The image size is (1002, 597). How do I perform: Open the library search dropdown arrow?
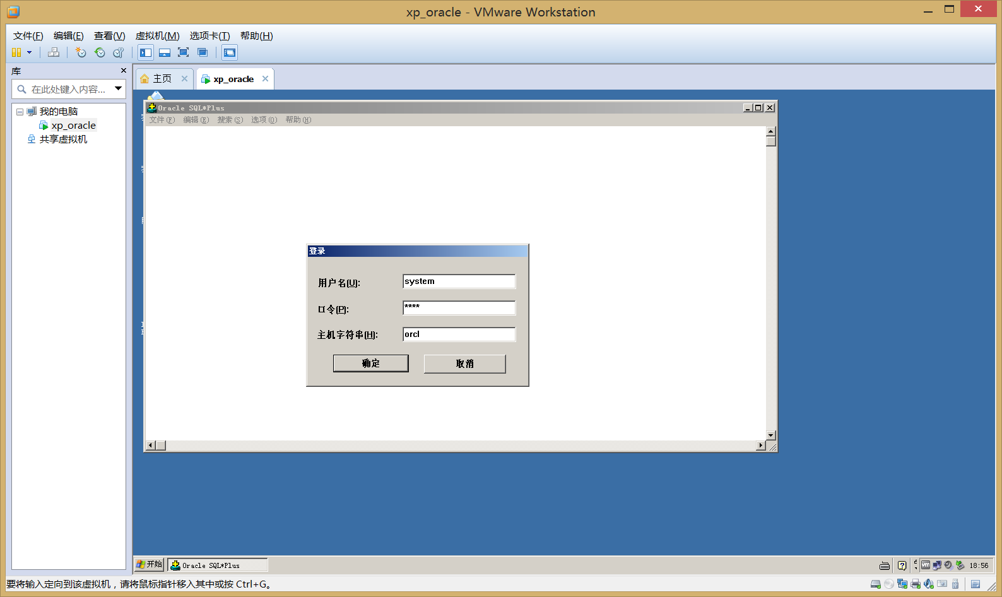click(118, 89)
